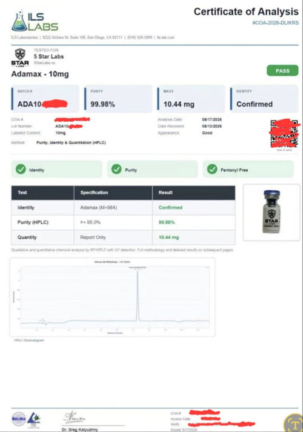
Task: Click the green PASS badge
Action: [282, 70]
